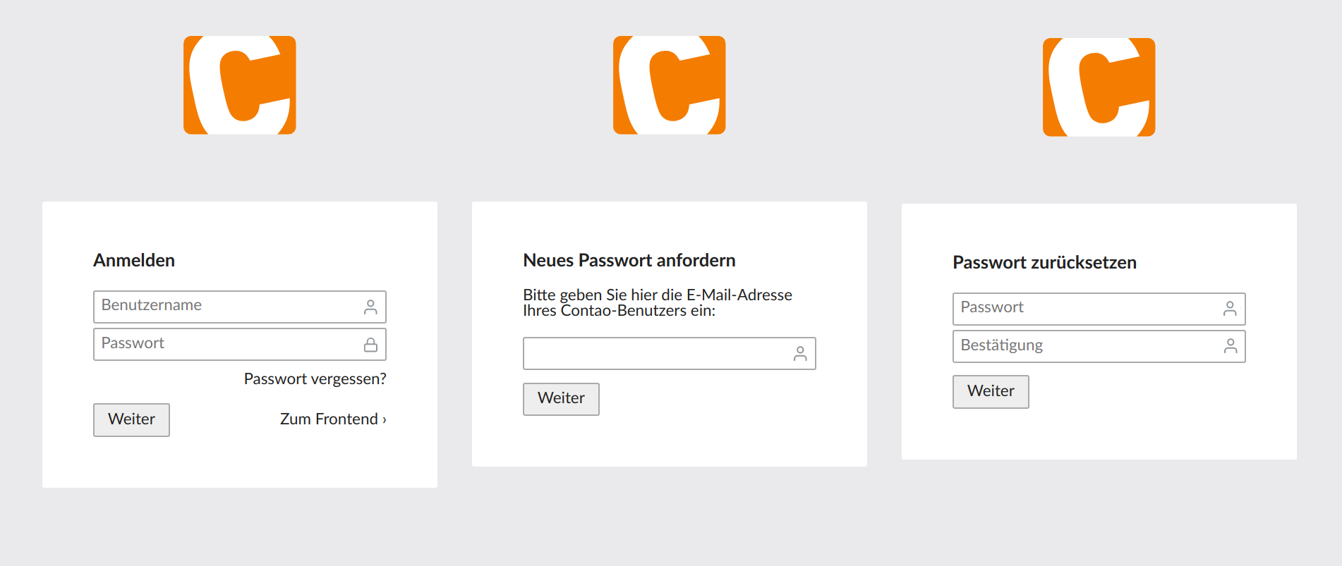Focus the Passwort field in the Anmelden form
This screenshot has width=1342, height=566.
pyautogui.click(x=240, y=344)
